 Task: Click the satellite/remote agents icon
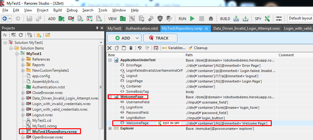pyautogui.click(x=151, y=19)
